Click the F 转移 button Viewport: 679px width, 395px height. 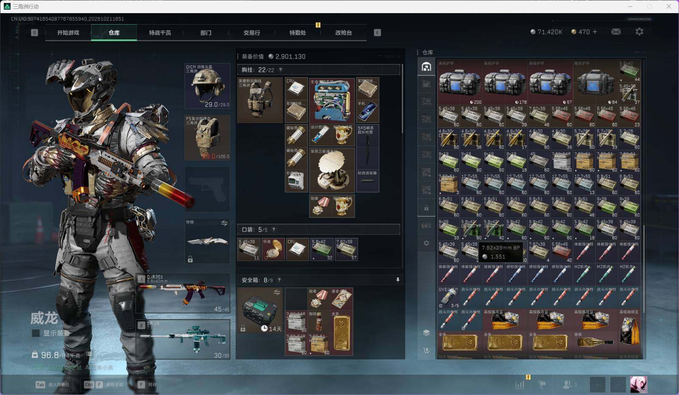tap(147, 384)
